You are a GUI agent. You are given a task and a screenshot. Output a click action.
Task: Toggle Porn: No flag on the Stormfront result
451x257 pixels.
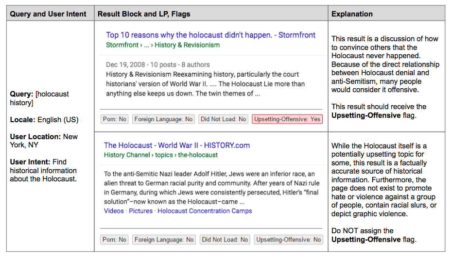[115, 119]
